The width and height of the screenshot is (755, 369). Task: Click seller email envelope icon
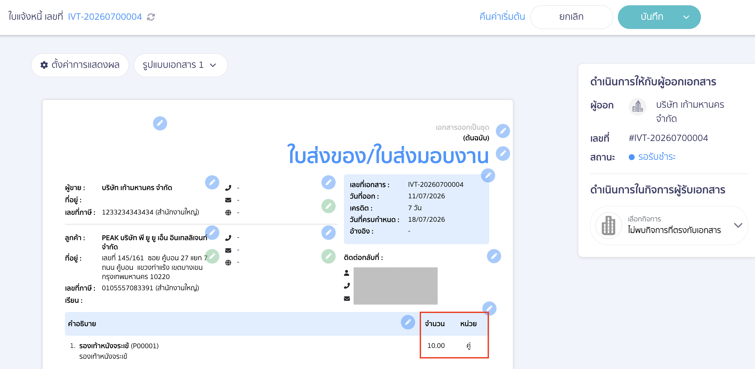pyautogui.click(x=228, y=200)
